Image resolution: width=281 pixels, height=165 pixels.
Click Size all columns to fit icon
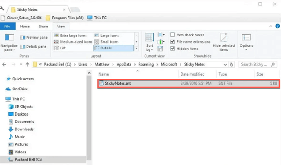pos(160,49)
